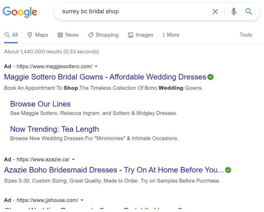Viewport: 264px width, 212px height.
Task: Open Now Trending: Tea Length sitelink
Action: pyautogui.click(x=55, y=129)
